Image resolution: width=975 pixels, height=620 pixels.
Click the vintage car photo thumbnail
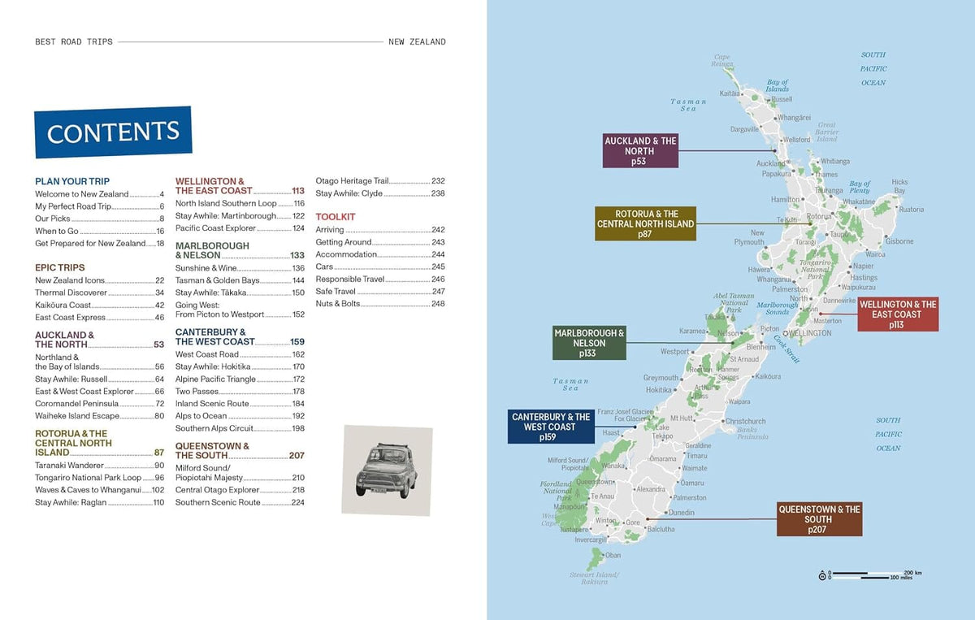pos(387,470)
